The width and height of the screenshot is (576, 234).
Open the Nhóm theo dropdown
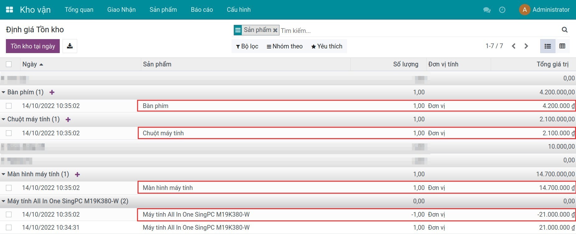point(284,46)
